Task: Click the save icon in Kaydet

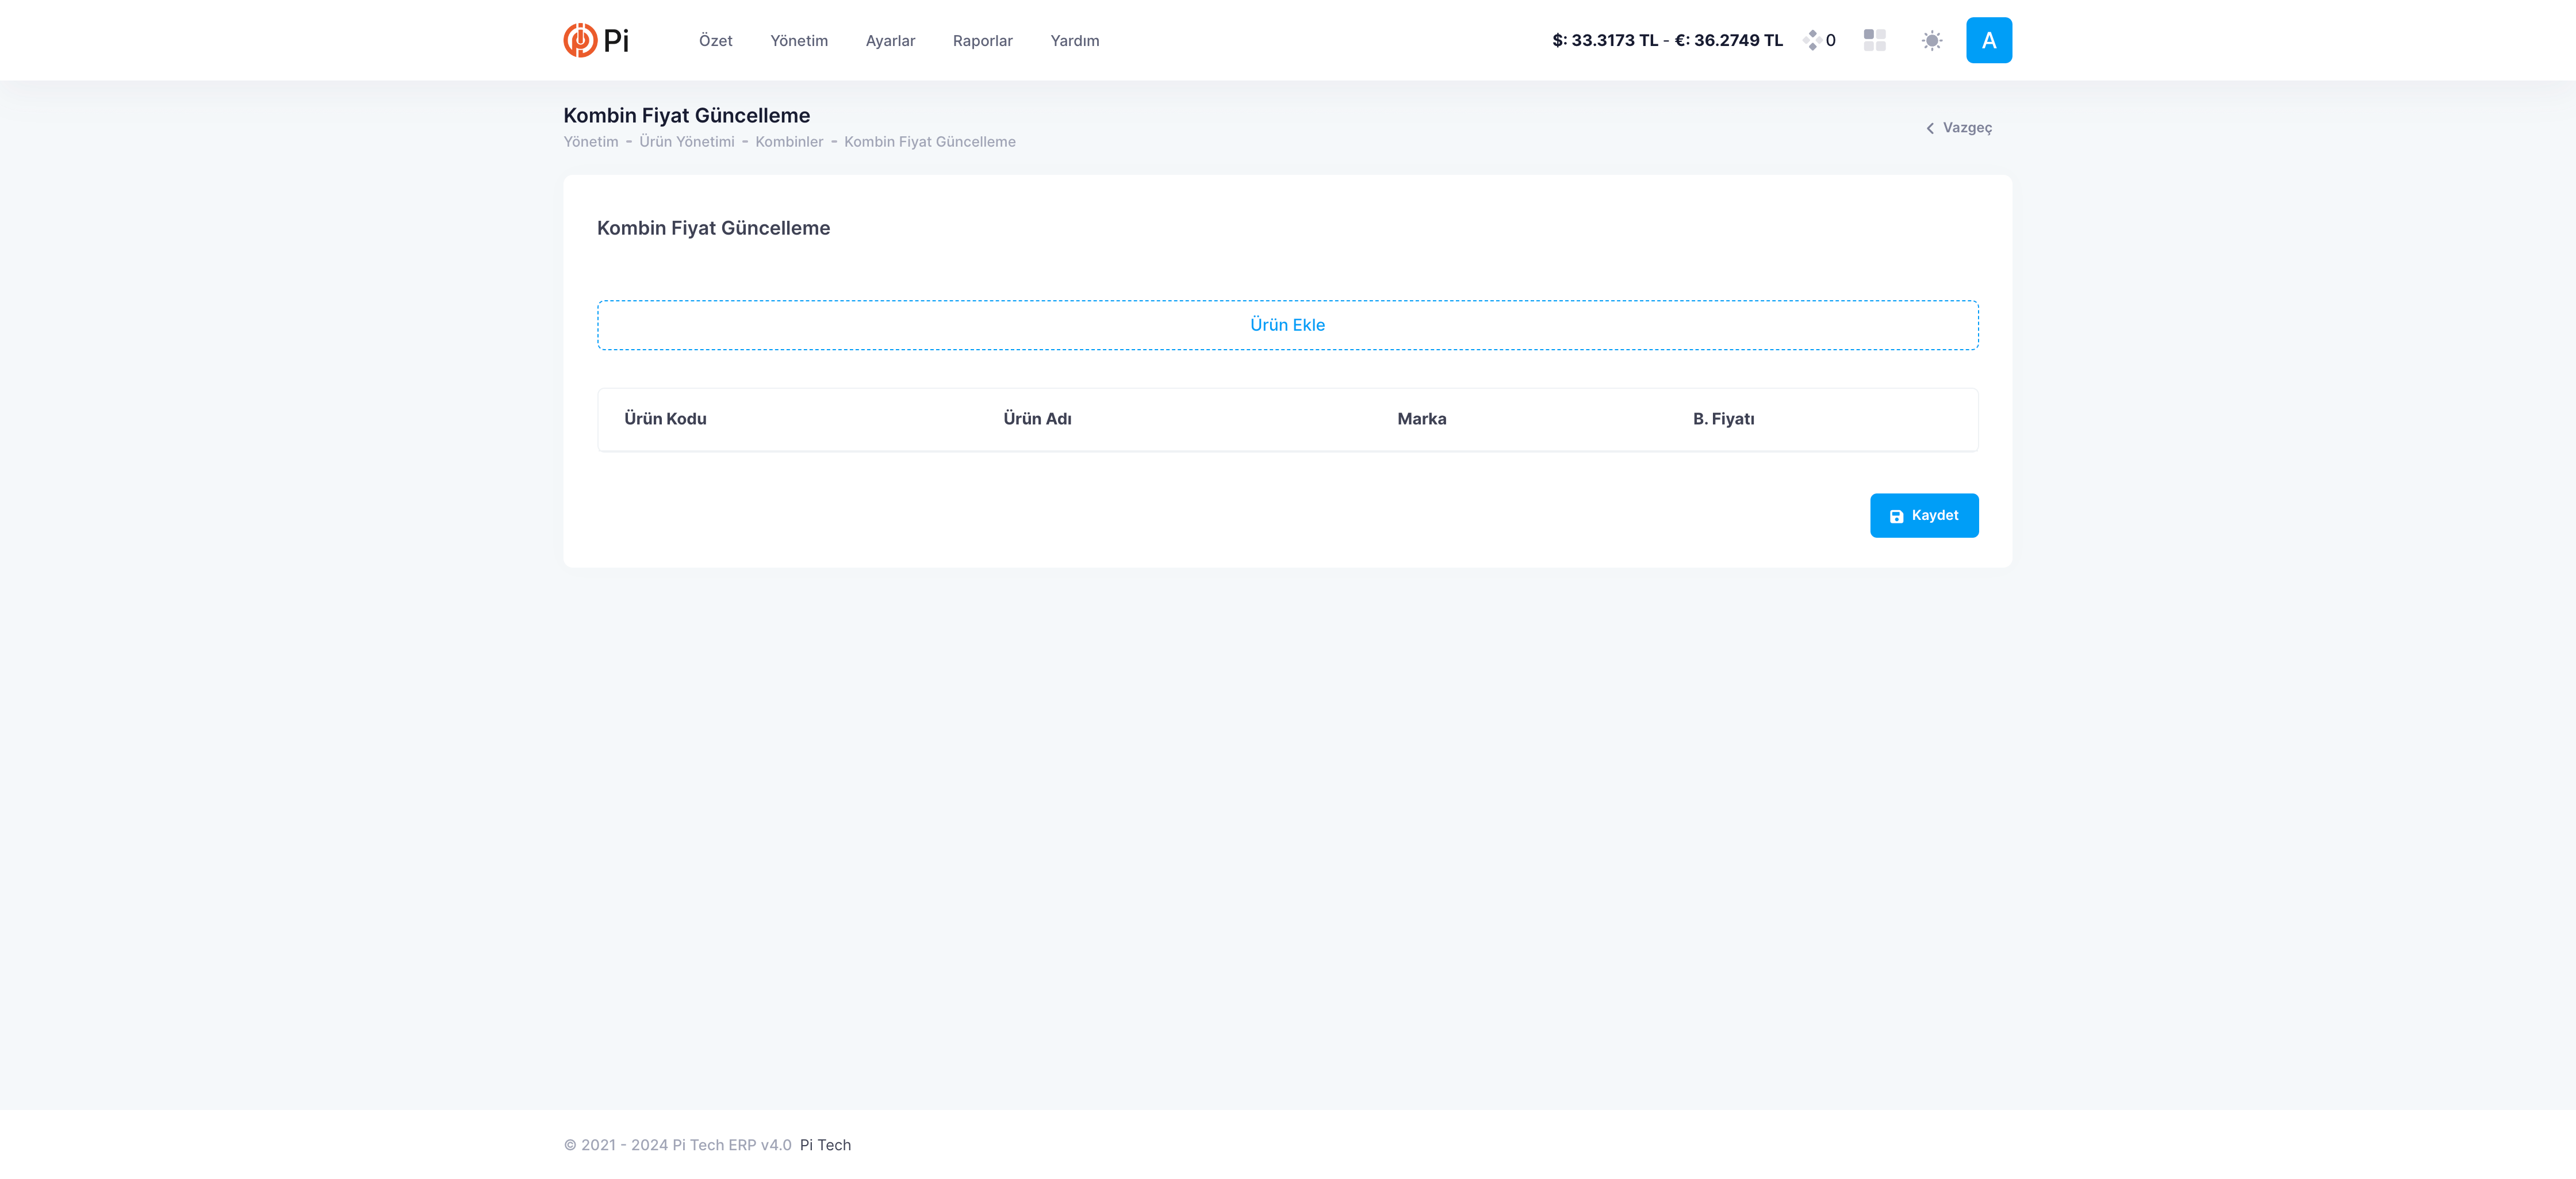Action: (x=1896, y=516)
